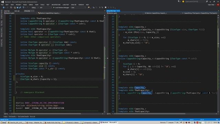The width and height of the screenshot is (220, 124).
Task: Open the Find Results 1 tab
Action: click(12, 116)
